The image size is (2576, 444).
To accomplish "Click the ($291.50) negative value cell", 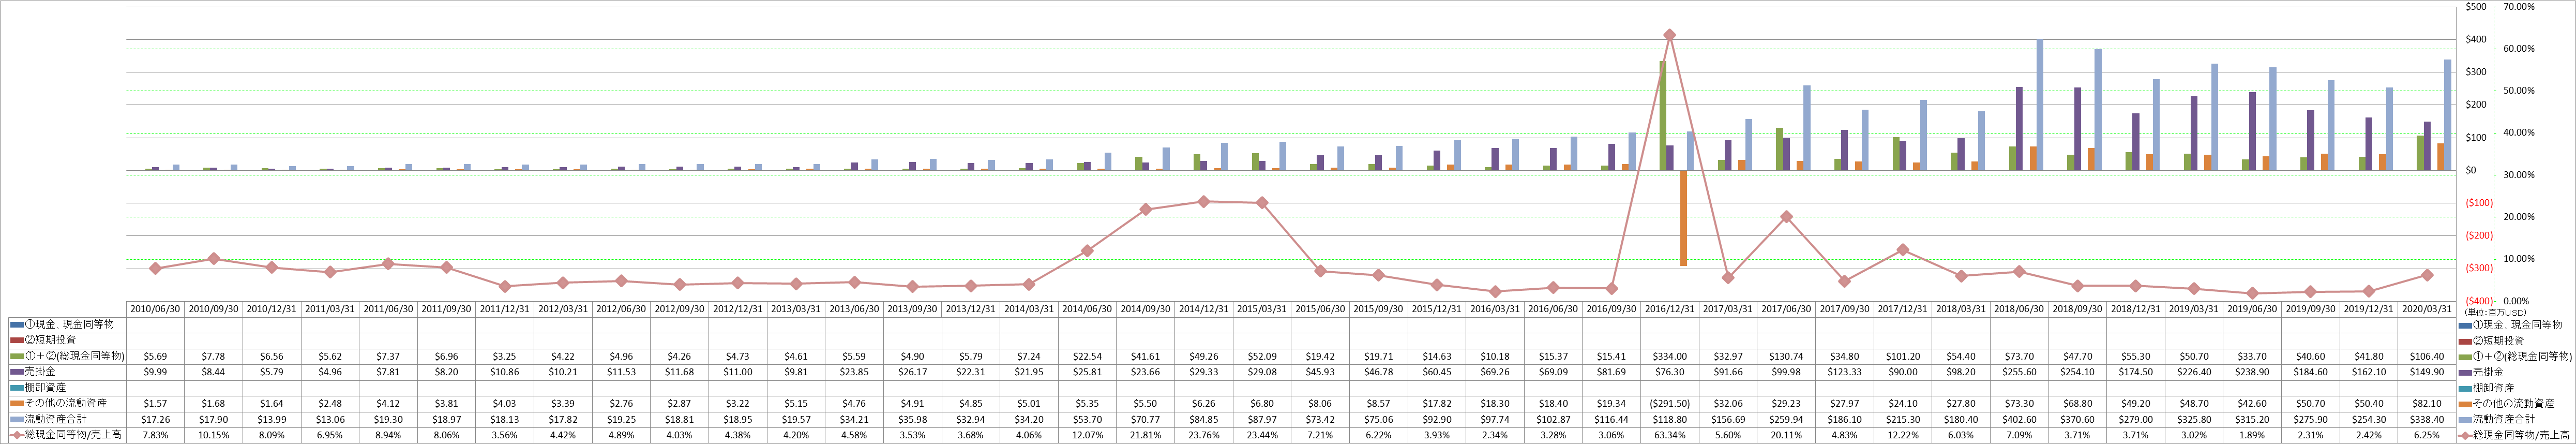I will [1670, 404].
